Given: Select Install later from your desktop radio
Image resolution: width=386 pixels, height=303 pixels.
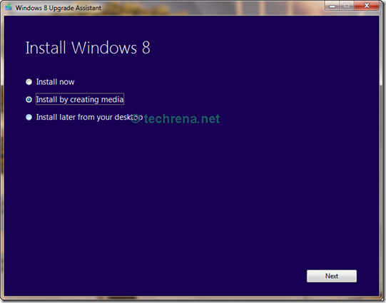Looking at the screenshot, I should [x=29, y=118].
